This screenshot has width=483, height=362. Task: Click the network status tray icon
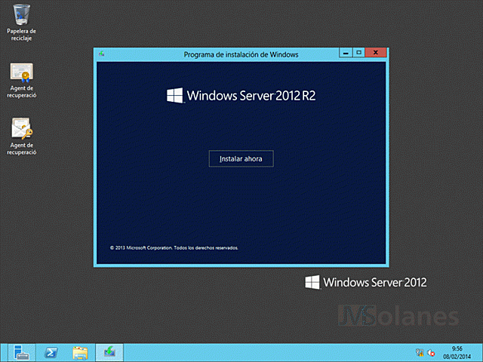coord(420,352)
